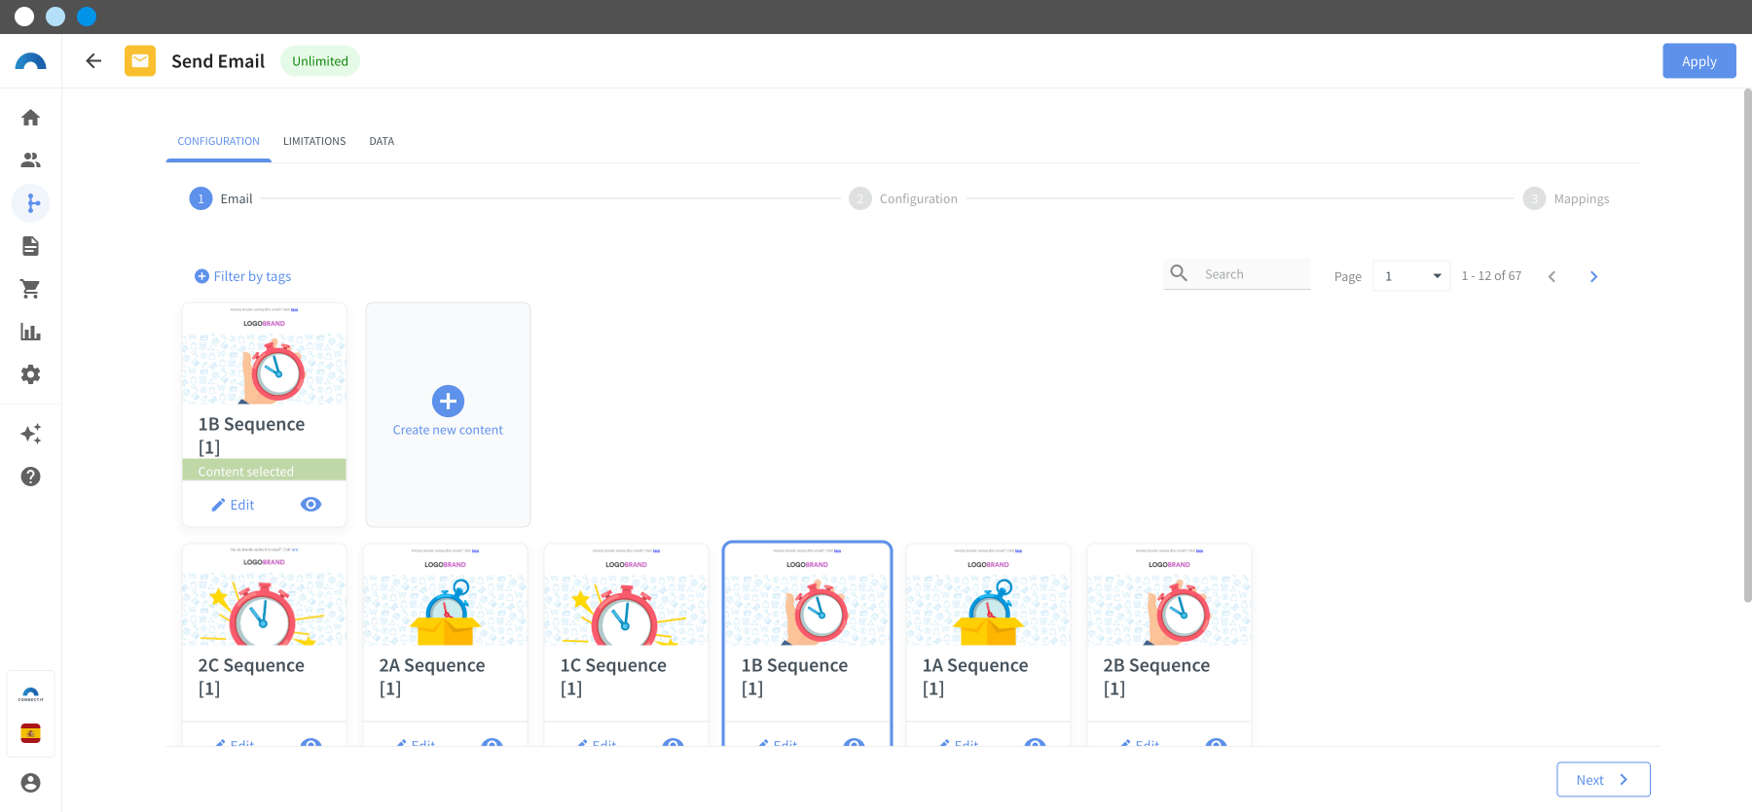Go to previous page of results
The width and height of the screenshot is (1752, 812).
1551,276
